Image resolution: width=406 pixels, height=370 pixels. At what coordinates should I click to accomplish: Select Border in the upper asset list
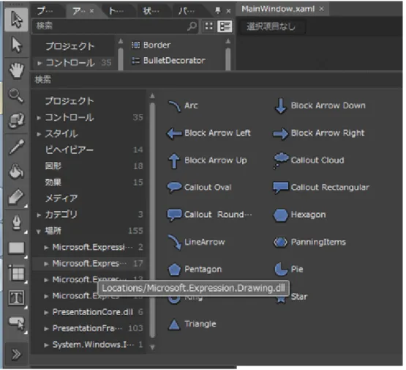[151, 45]
